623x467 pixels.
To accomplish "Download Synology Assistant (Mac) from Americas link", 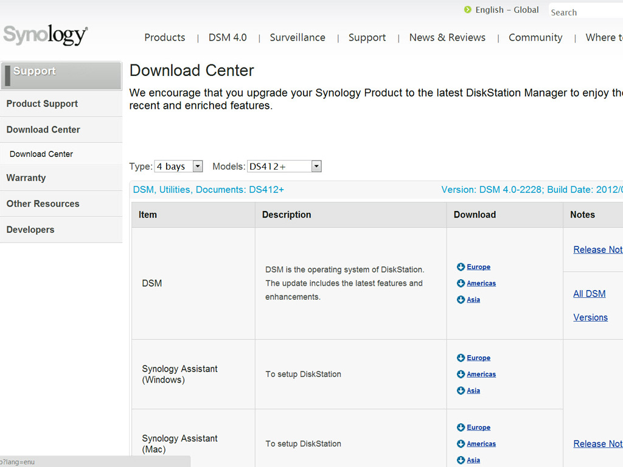I will pyautogui.click(x=481, y=443).
